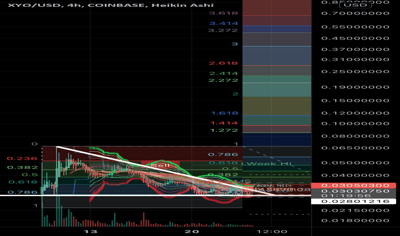This screenshot has height=236, width=400.
Task: Select the 1.272 Fibonacci level label
Action: 224,130
